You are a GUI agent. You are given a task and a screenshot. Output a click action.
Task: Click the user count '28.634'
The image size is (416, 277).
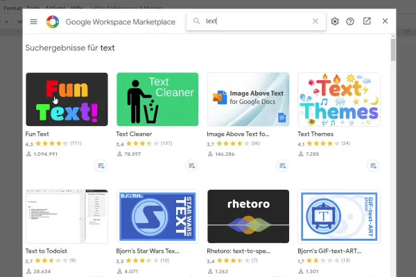point(42,271)
